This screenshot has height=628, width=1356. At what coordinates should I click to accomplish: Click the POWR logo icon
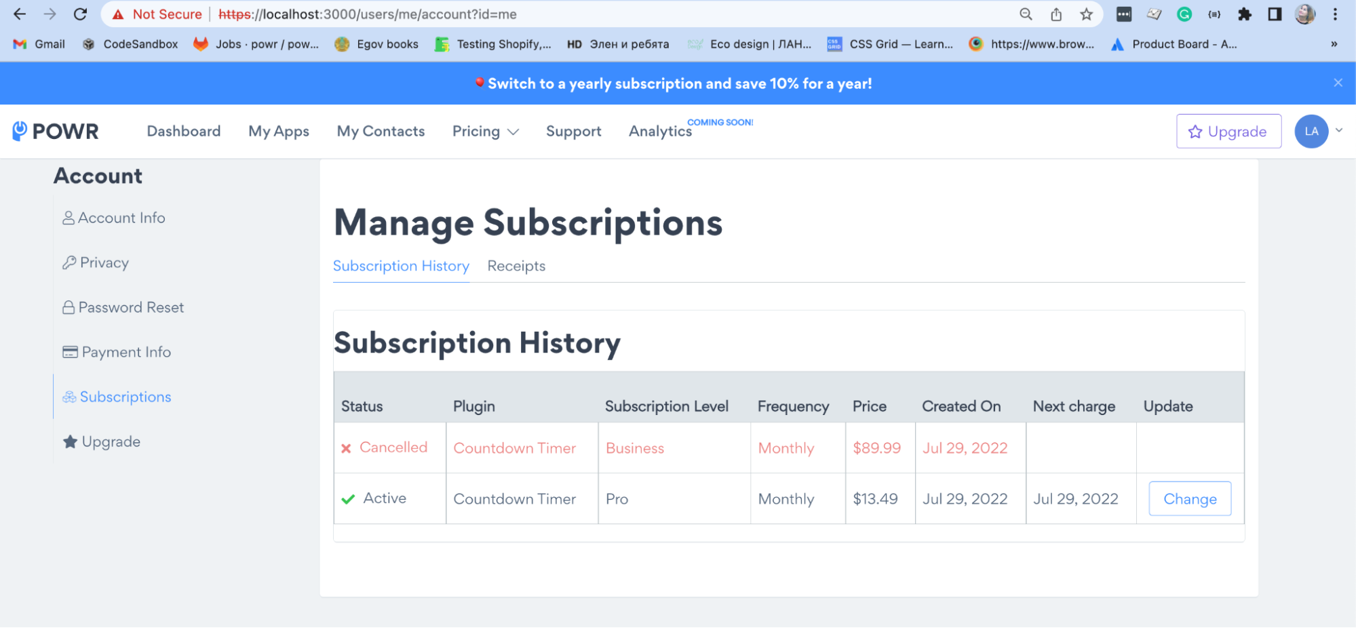point(20,130)
